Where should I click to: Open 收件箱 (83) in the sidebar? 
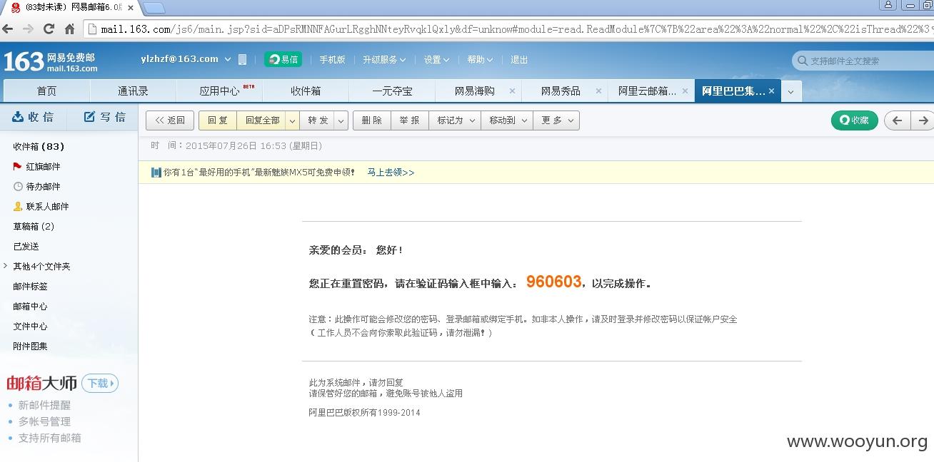pos(39,146)
